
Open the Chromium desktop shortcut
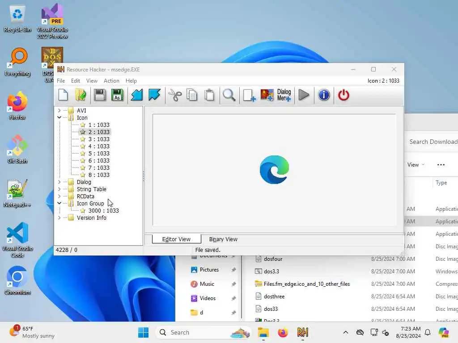pyautogui.click(x=17, y=280)
